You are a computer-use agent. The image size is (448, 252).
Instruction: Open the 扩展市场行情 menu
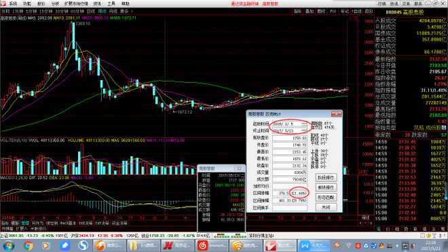(76, 3)
